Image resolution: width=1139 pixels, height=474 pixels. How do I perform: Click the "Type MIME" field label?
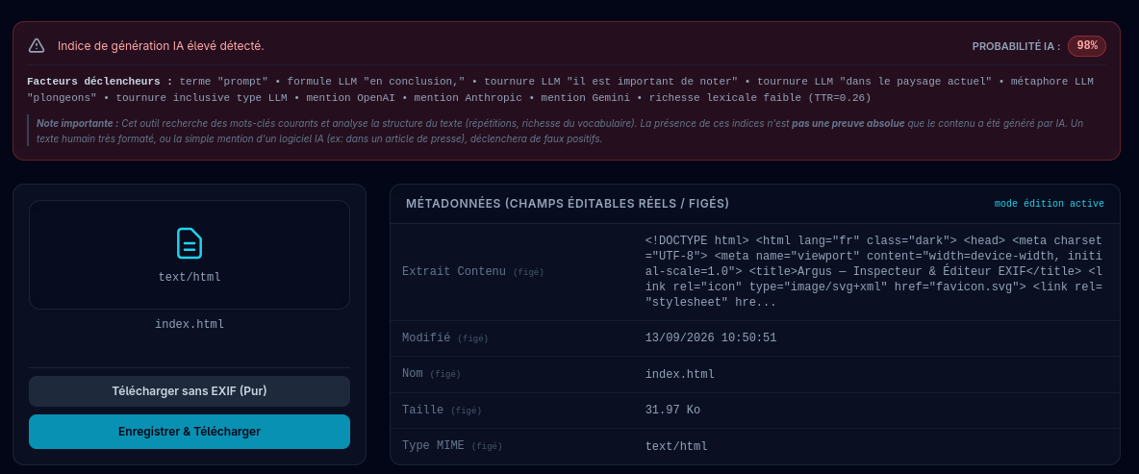click(x=433, y=446)
